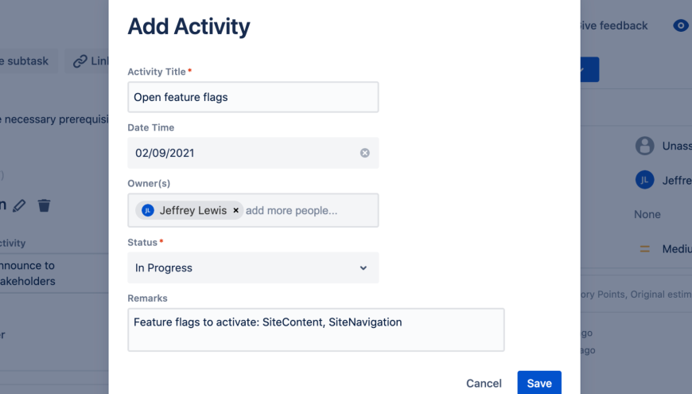Click the Unassigned grey avatar icon
Screen dimensions: 692x394
(x=644, y=146)
